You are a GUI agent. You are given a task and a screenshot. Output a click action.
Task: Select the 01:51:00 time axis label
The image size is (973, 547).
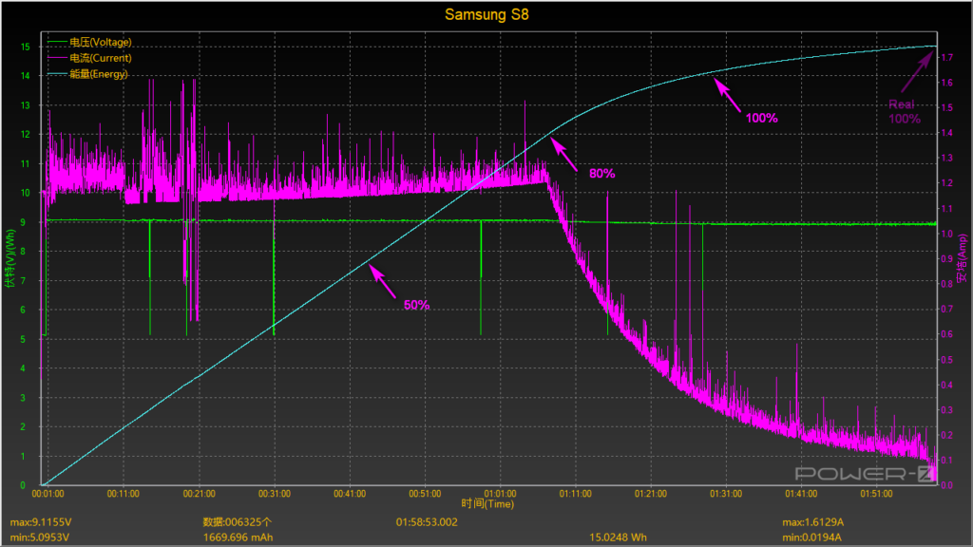(876, 494)
